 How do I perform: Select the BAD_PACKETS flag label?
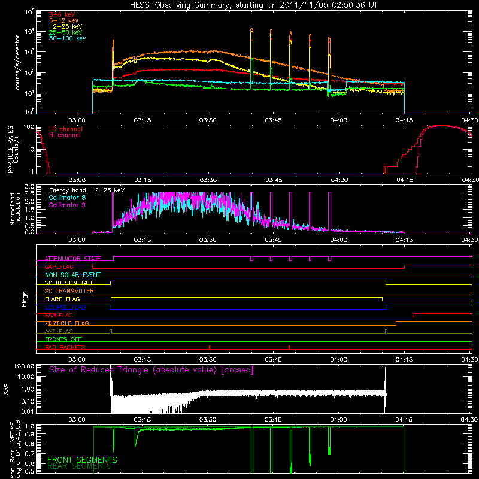click(65, 347)
